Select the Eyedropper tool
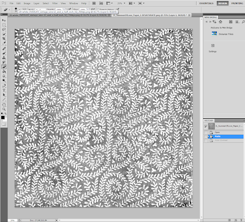The width and height of the screenshot is (245, 222). pos(4,43)
